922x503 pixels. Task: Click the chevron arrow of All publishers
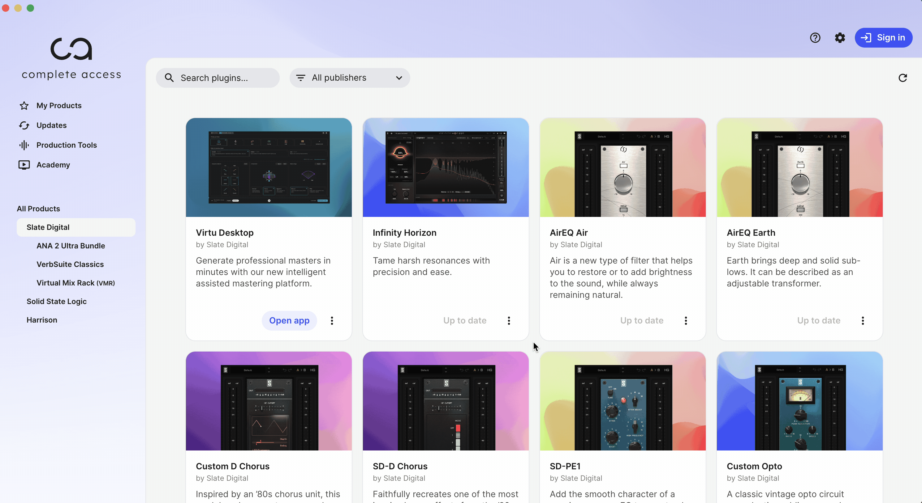tap(399, 78)
